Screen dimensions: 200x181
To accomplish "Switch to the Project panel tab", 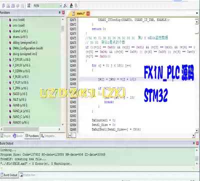I will point(6,136).
